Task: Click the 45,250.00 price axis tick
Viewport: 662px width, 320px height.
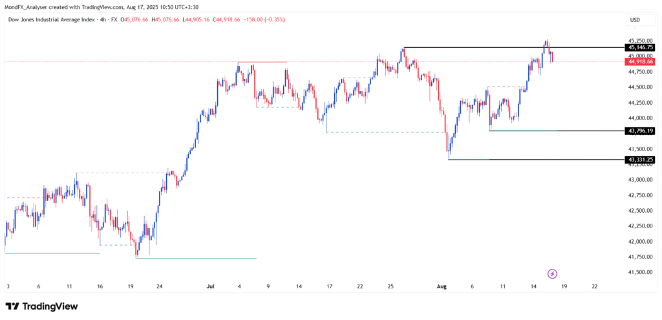Action: tap(640, 41)
